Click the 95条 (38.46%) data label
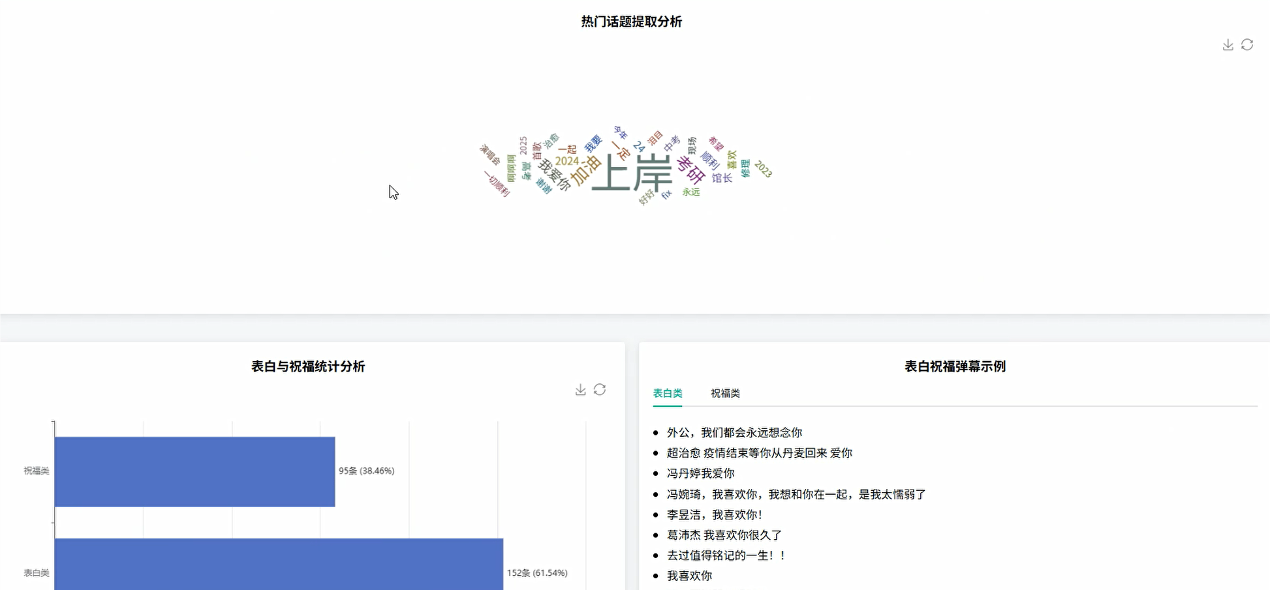 tap(366, 470)
